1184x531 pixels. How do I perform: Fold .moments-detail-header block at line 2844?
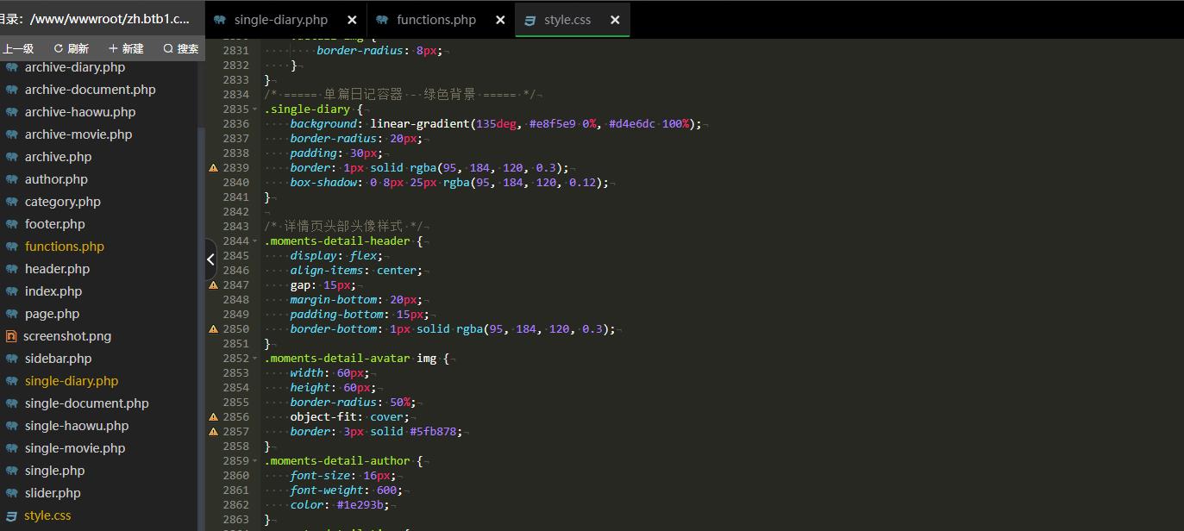[255, 241]
